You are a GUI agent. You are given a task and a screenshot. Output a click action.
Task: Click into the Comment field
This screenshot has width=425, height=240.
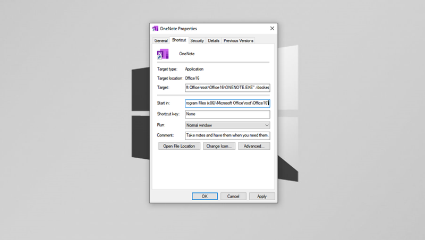coord(227,135)
